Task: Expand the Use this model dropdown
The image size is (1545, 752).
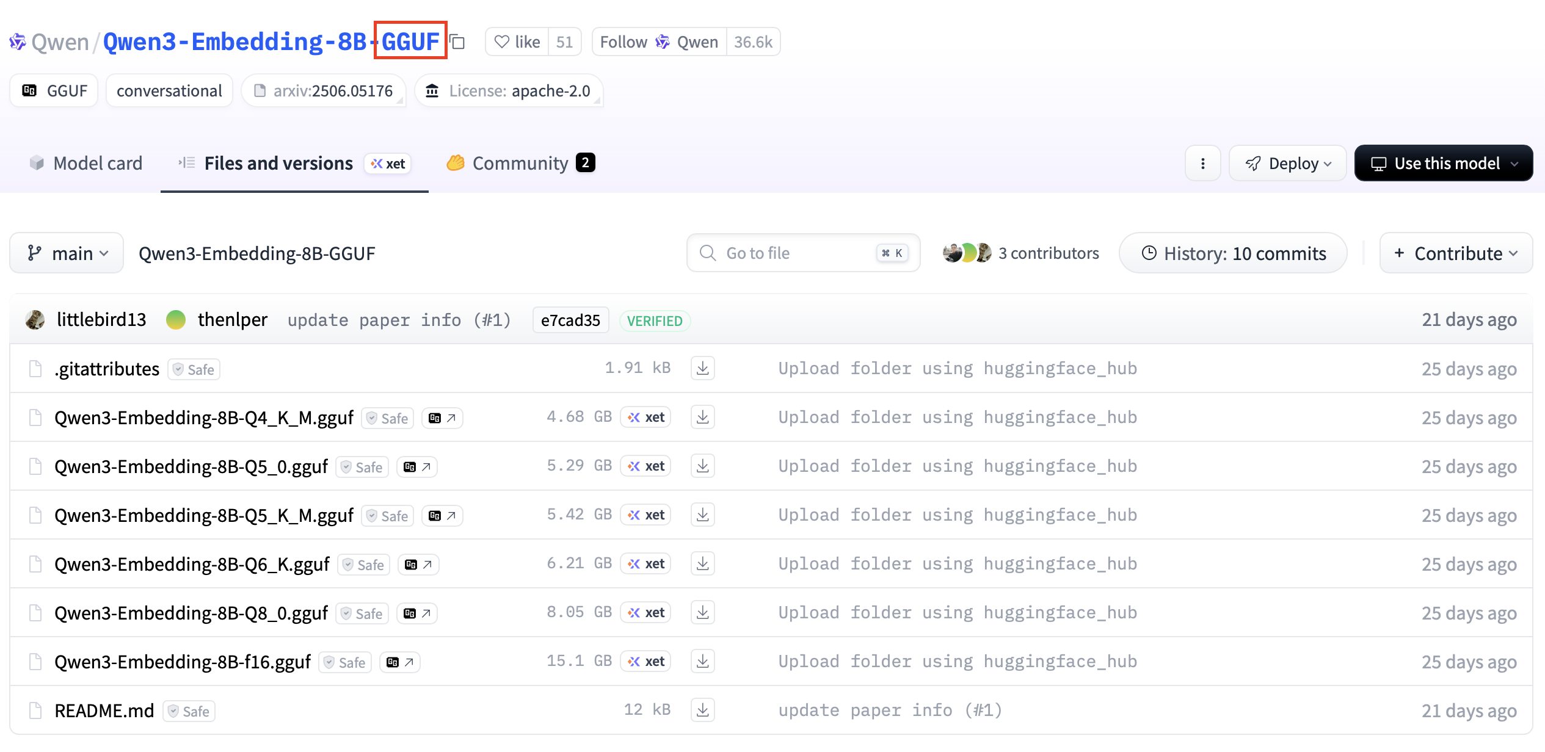Action: 1444,163
